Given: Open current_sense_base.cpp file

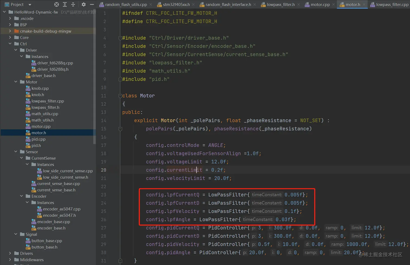Looking at the screenshot, I should 59,184.
